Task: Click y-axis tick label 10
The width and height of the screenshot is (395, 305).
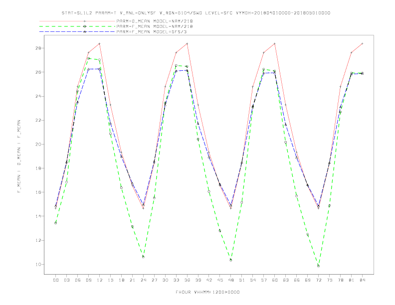Action: 38,265
